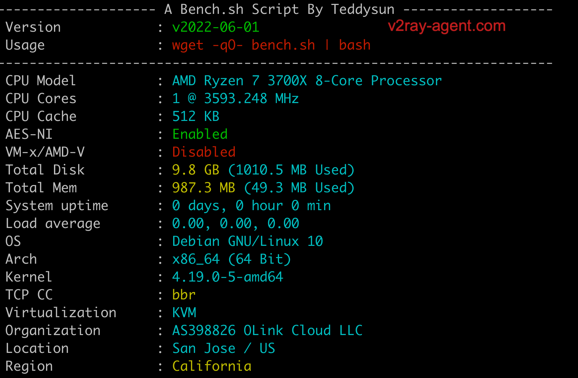Click the 'AES-NI' label
578x378 pixels.
click(29, 134)
